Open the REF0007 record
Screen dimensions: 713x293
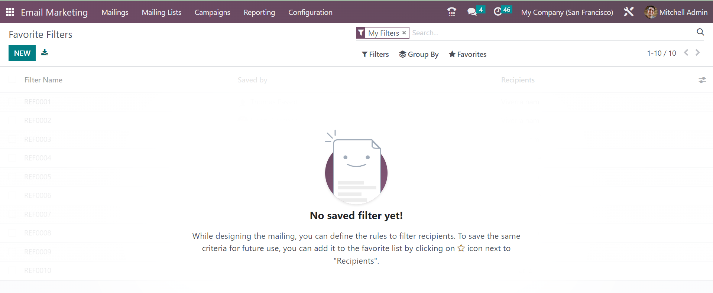[x=38, y=214]
